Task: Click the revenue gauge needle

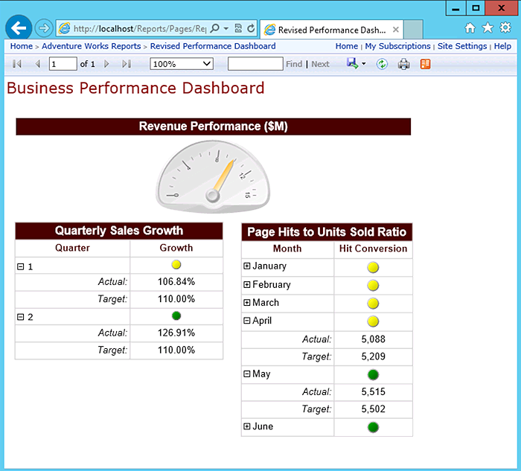Action: pyautogui.click(x=224, y=177)
